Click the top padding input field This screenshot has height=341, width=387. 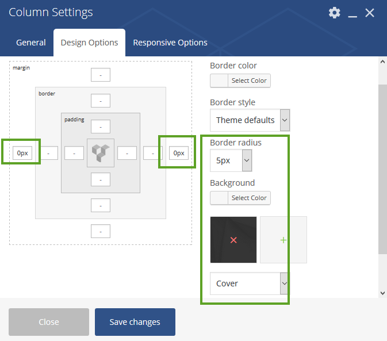point(101,127)
